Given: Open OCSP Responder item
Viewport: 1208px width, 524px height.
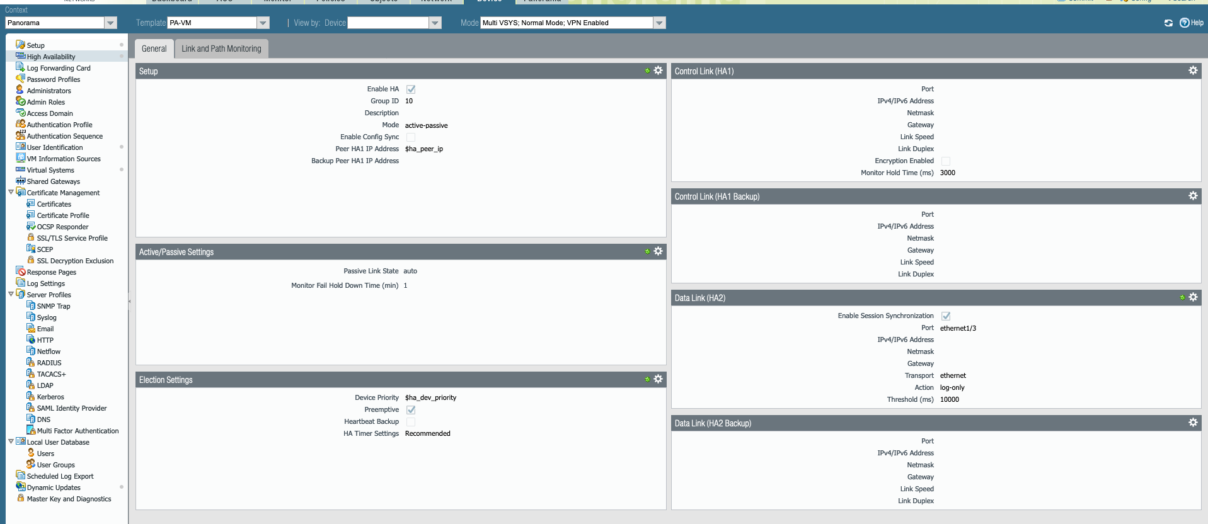Looking at the screenshot, I should 62,227.
